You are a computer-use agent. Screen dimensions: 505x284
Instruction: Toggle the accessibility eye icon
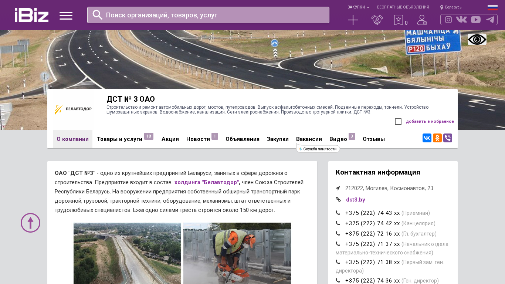(477, 39)
